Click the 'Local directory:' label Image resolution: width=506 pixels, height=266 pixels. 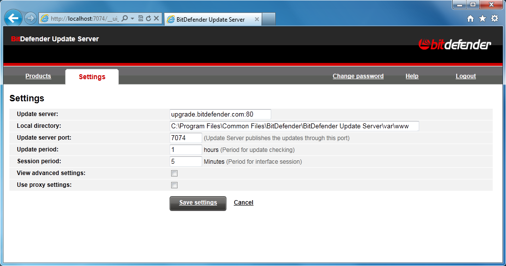point(39,126)
